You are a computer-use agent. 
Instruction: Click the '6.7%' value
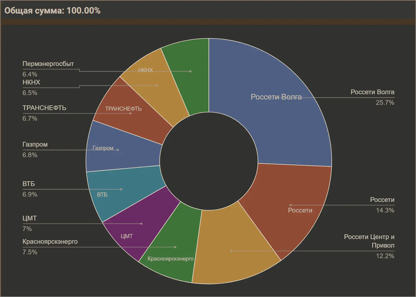30,118
